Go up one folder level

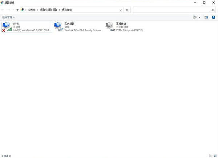coord(17,10)
